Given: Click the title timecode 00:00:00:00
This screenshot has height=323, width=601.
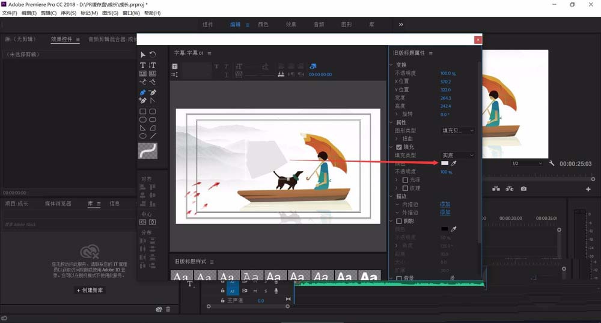Looking at the screenshot, I should 320,74.
